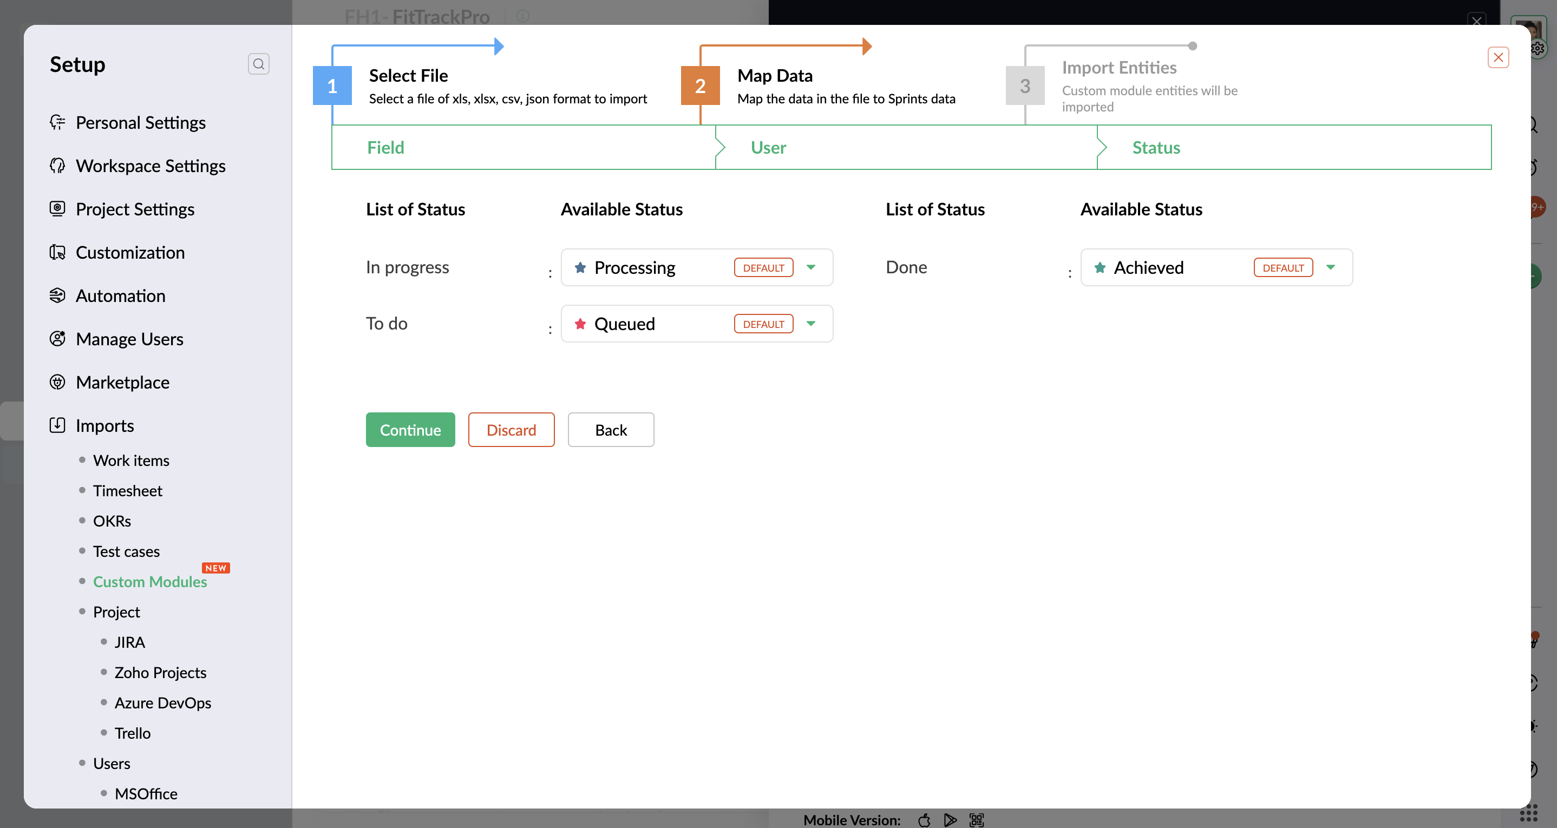Screen dimensions: 1557x828
Task: Click the Setup search icon
Action: tap(258, 64)
